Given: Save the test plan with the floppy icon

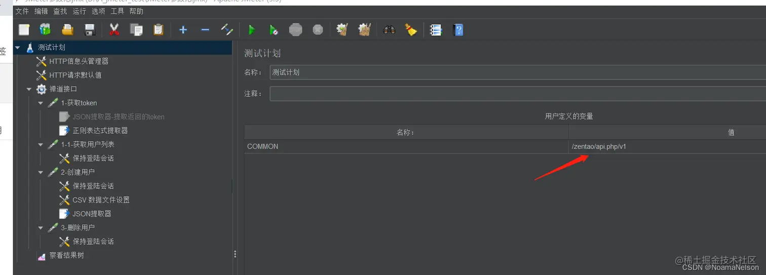Looking at the screenshot, I should 90,30.
